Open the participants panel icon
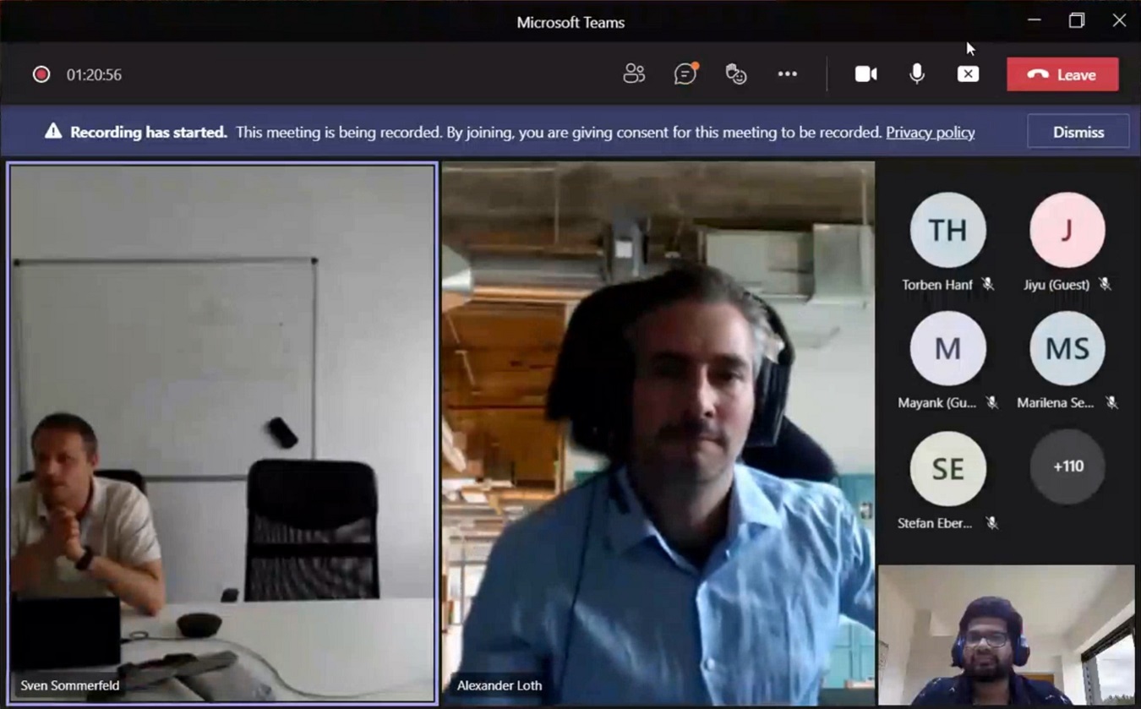Screen dimensions: 1141x709 click(x=634, y=74)
